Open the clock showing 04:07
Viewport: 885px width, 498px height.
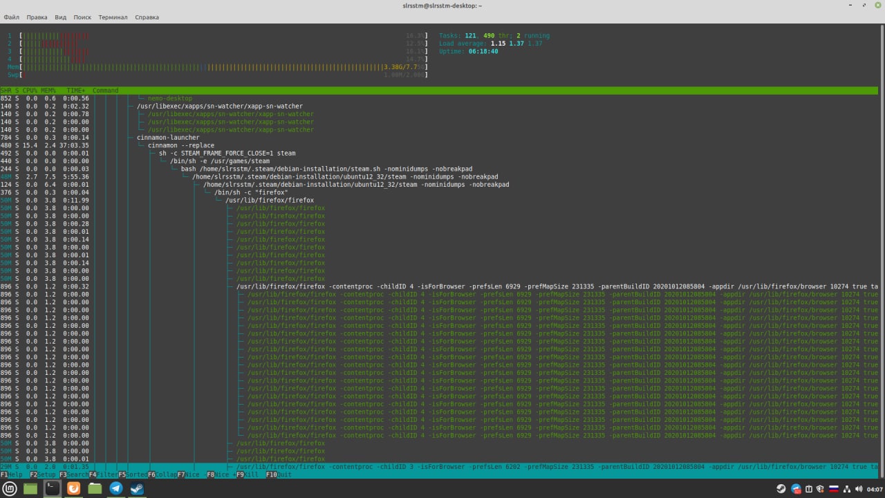[x=874, y=489]
